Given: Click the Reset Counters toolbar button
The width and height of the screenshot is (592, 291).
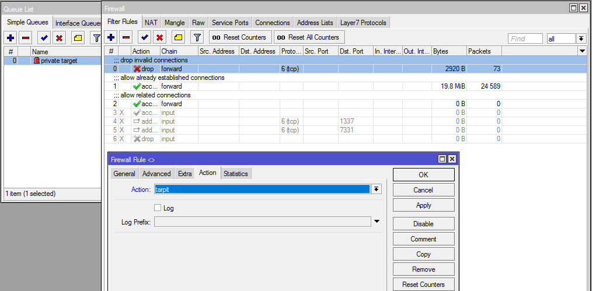Looking at the screenshot, I should 240,37.
